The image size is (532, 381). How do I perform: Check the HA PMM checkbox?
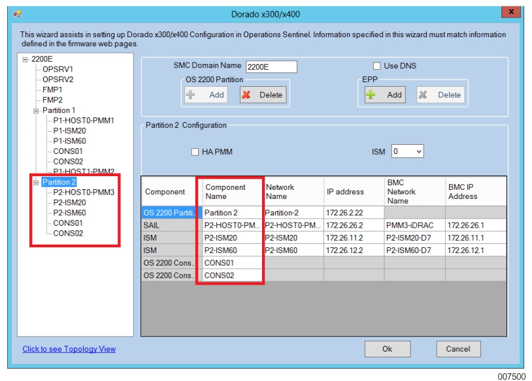click(x=194, y=152)
